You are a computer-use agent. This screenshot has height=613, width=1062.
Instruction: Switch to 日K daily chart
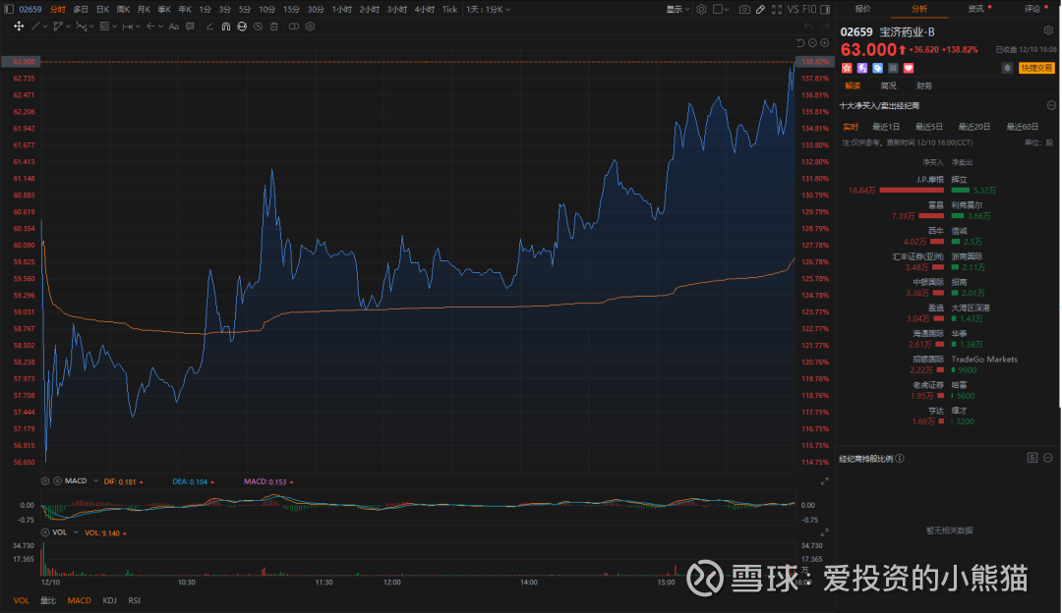102,10
